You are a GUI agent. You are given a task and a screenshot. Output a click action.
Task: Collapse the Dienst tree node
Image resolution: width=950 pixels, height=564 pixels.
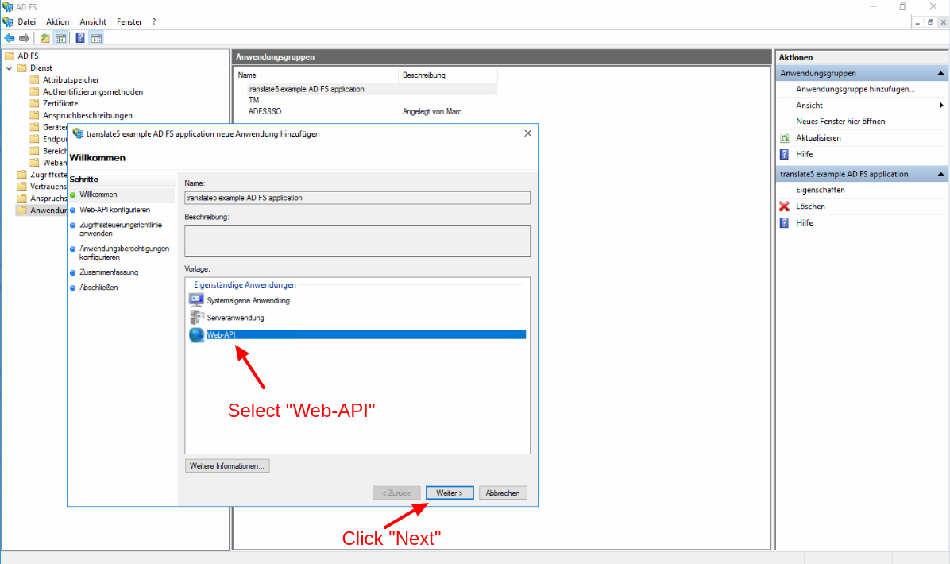(9, 68)
